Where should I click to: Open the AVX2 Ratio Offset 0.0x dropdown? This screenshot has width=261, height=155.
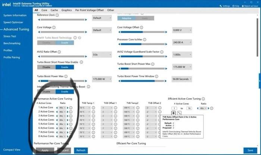point(102,55)
